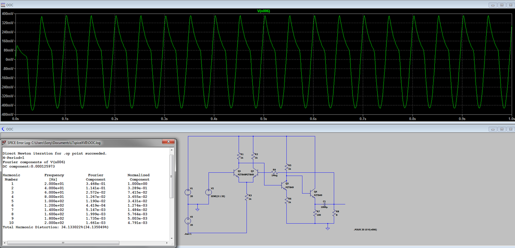
Task: Click the Fourier components of V(n006) line
Action: pyautogui.click(x=34, y=162)
